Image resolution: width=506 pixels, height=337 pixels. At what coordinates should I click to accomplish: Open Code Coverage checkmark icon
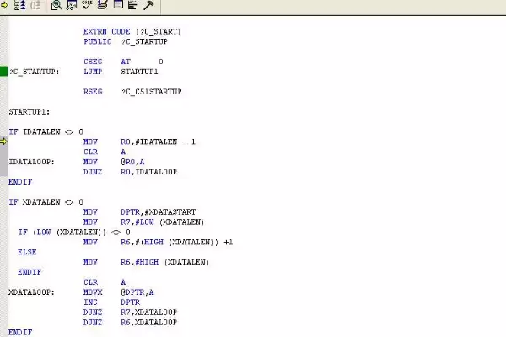point(87,4)
